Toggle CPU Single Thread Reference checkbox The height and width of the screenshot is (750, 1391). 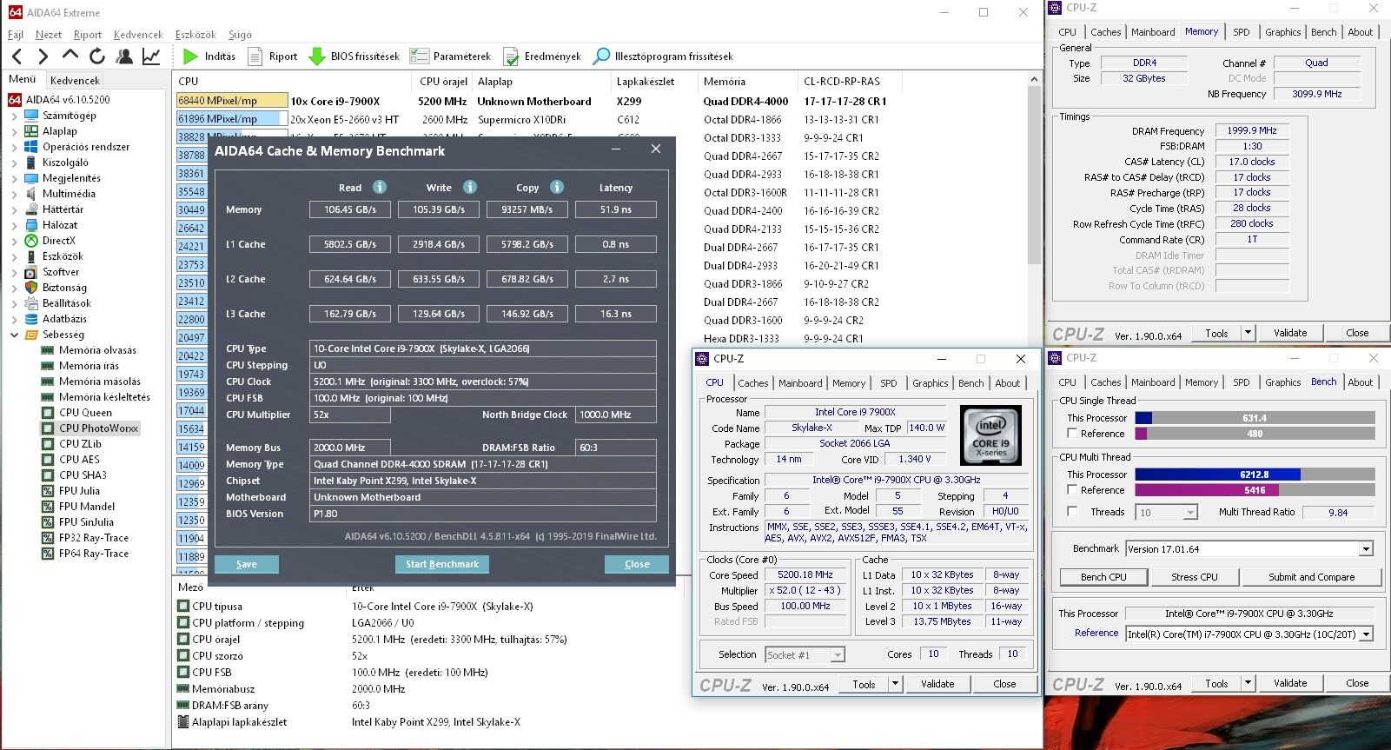[1072, 433]
